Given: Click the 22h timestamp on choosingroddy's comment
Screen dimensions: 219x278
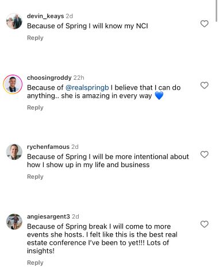Looking at the screenshot, I should point(79,78).
